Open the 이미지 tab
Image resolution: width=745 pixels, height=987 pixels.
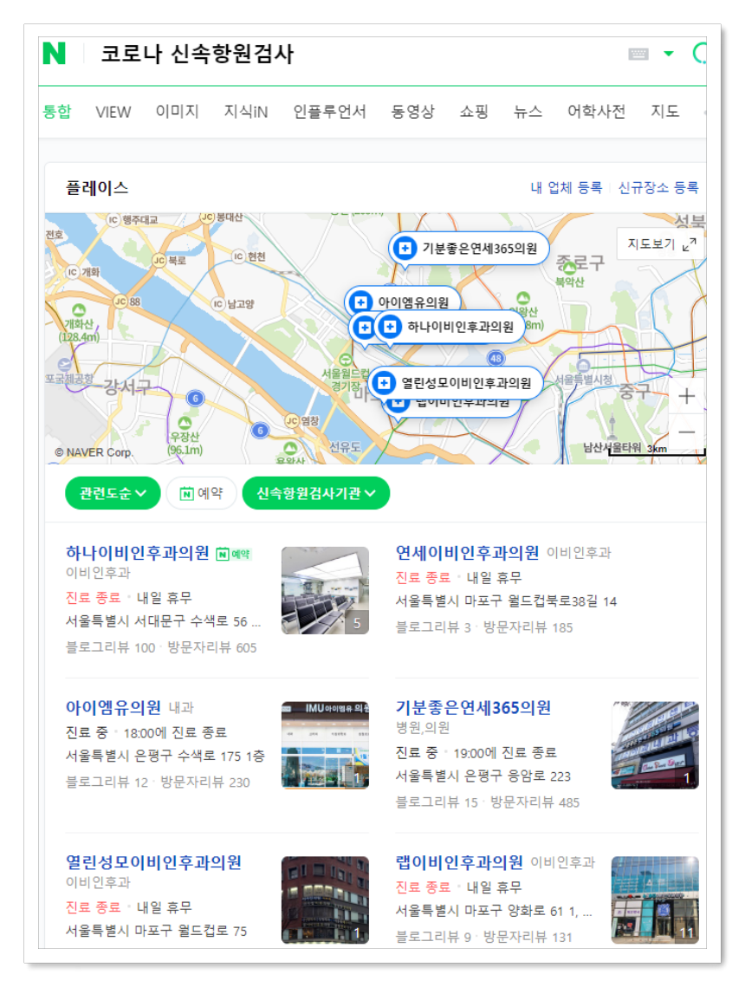[178, 112]
